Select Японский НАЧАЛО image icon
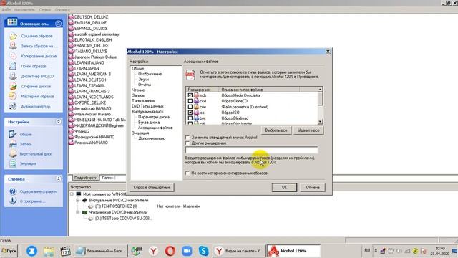This screenshot has width=458, height=258. click(x=71, y=143)
